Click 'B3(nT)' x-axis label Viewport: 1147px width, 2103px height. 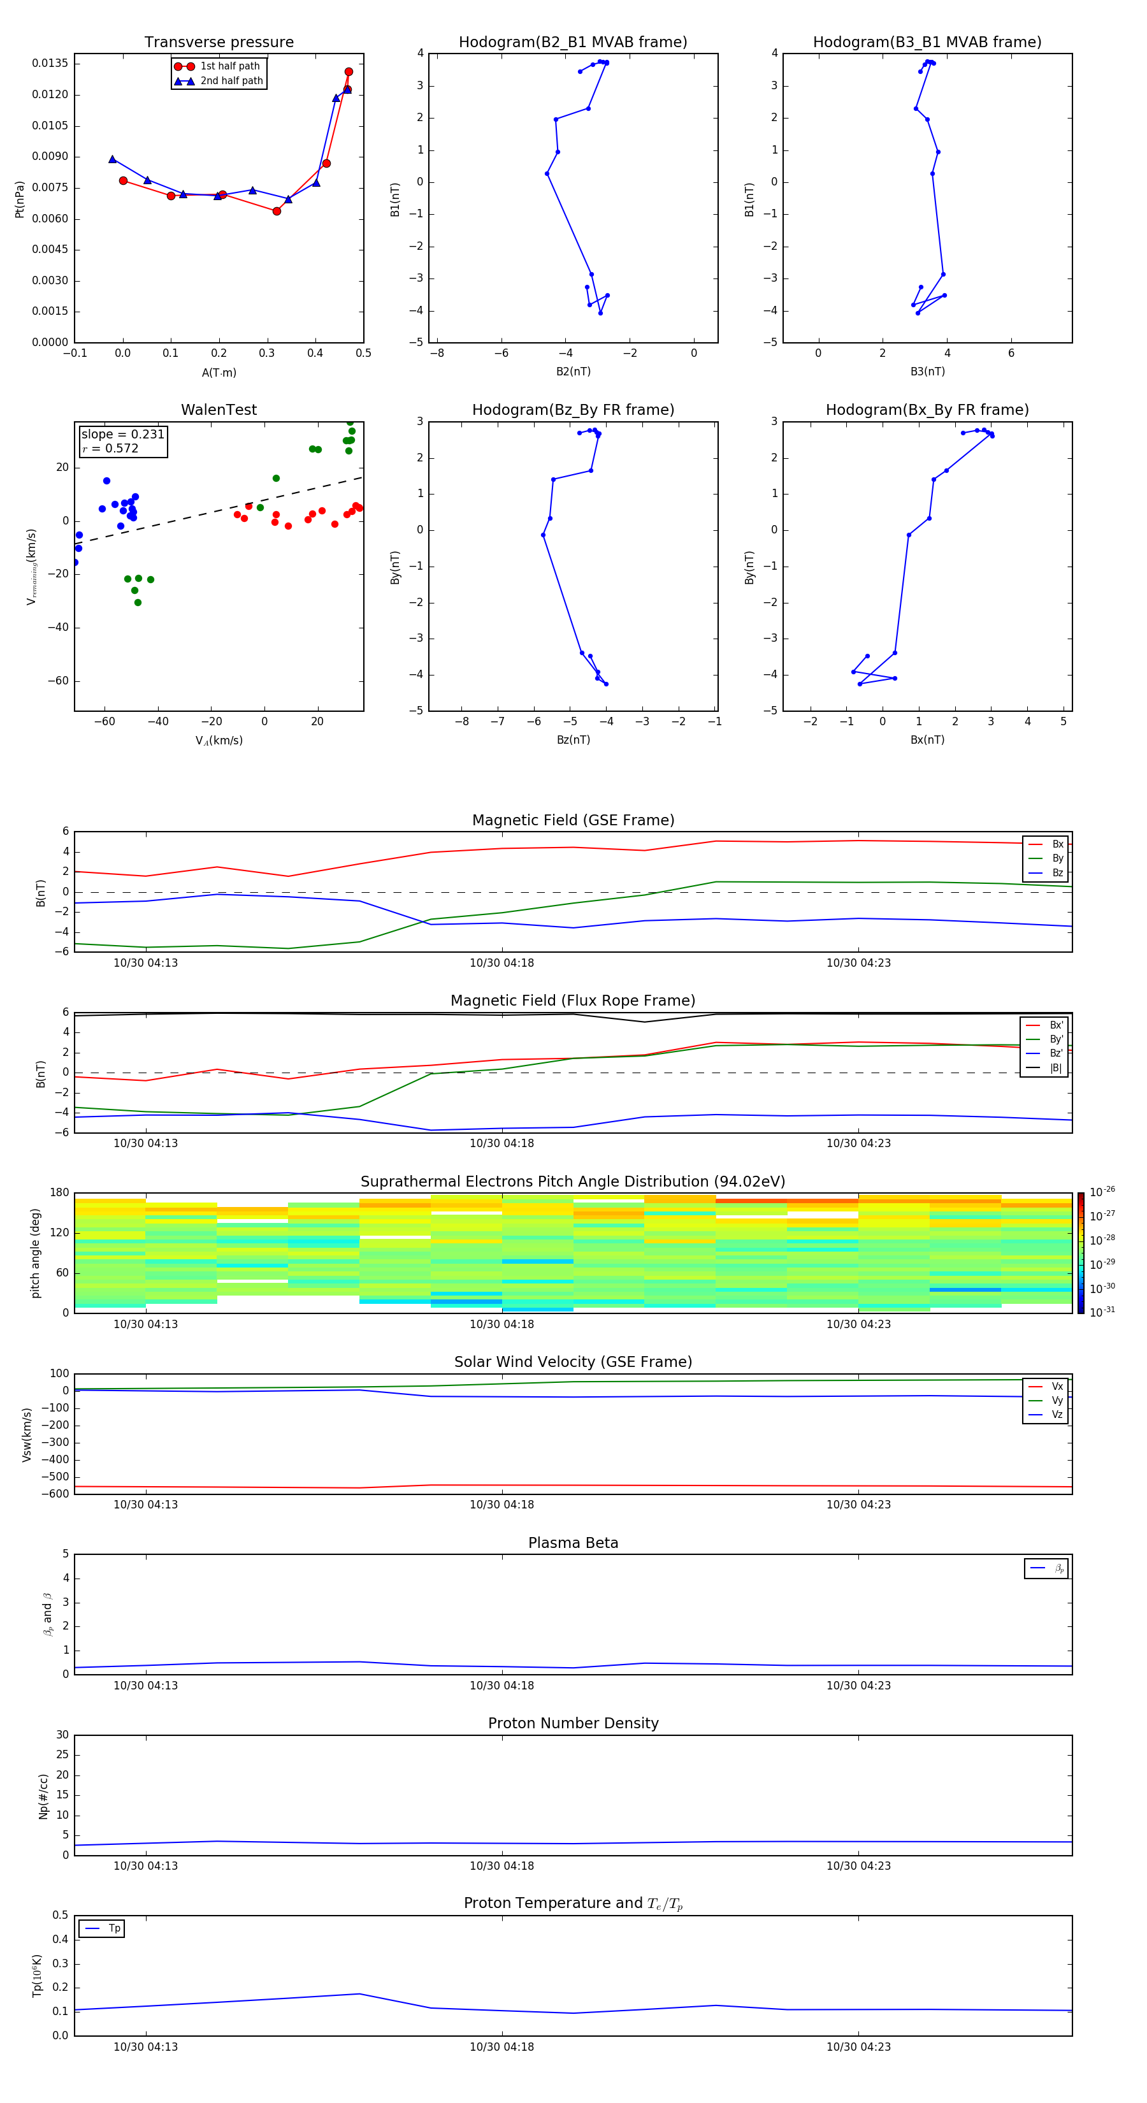coord(927,372)
